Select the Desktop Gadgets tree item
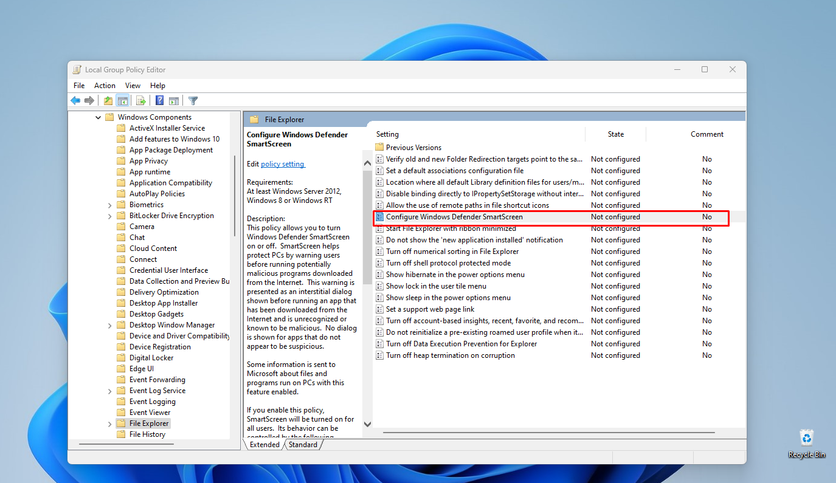Viewport: 836px width, 483px height. coord(156,314)
